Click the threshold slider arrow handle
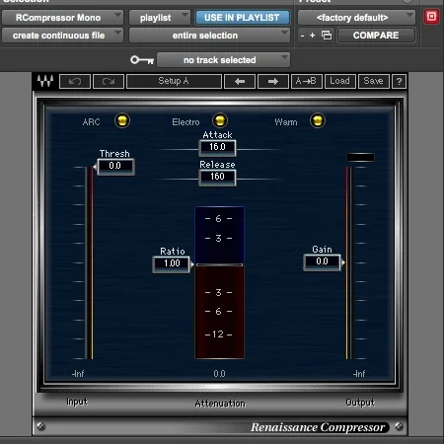 click(x=95, y=167)
